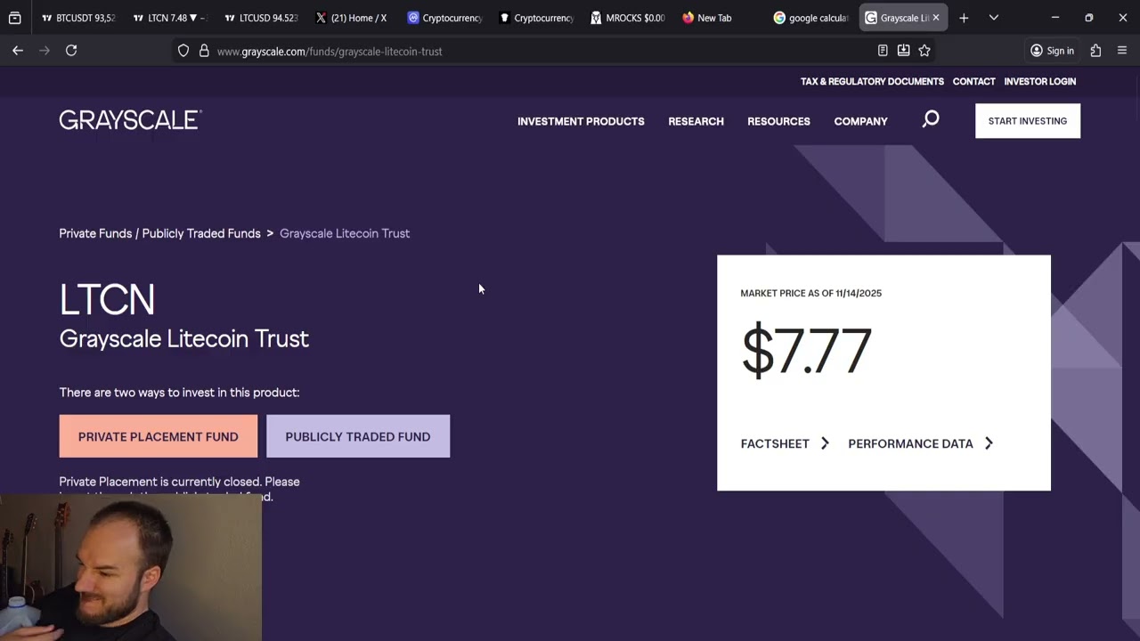The height and width of the screenshot is (641, 1140).
Task: Click Private Funds / Publicly Traded Funds breadcrumb
Action: (x=159, y=233)
